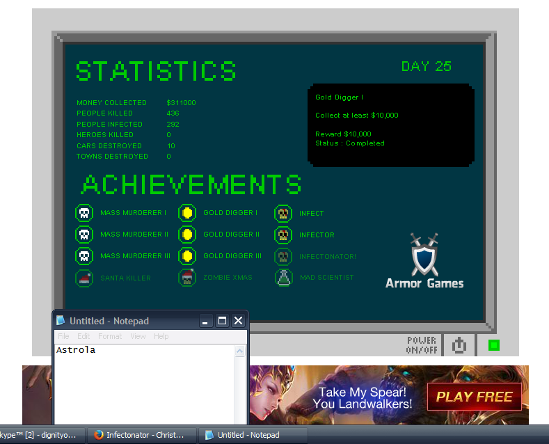
Task: Click the ZOMBIE XMAS label
Action: pyautogui.click(x=228, y=277)
